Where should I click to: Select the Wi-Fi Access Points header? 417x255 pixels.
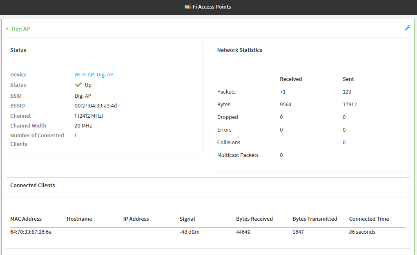coord(208,7)
